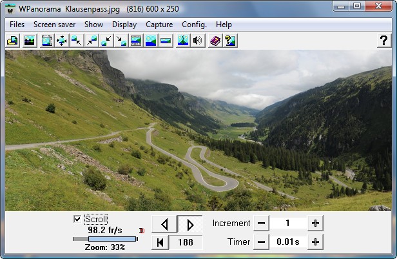
Task: Increase the Increment value with plus
Action: (x=315, y=223)
